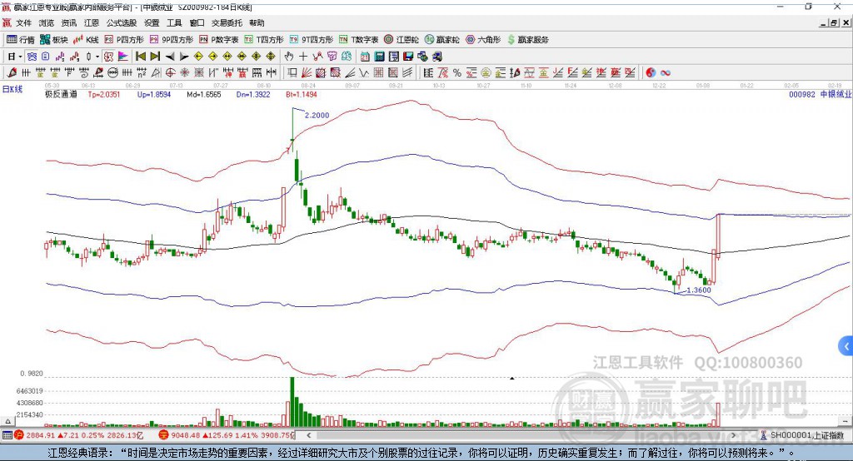853x461 pixels.
Task: Open the P四方形 tool
Action: pyautogui.click(x=124, y=40)
